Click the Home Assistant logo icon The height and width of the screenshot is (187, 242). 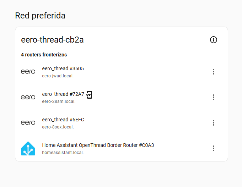[x=28, y=148]
